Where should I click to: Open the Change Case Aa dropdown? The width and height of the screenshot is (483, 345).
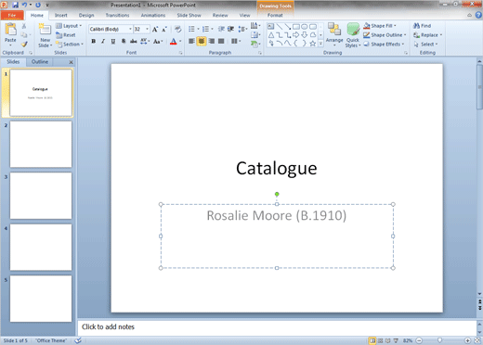coord(158,41)
